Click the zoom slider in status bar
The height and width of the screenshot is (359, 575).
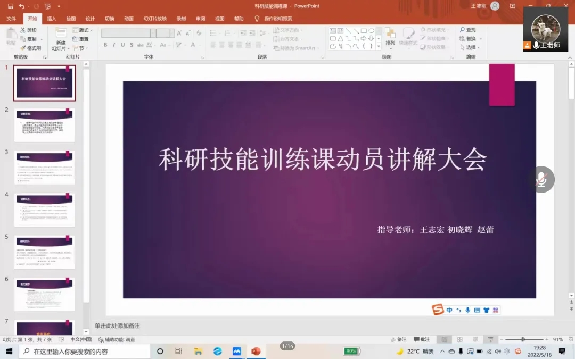(x=523, y=339)
